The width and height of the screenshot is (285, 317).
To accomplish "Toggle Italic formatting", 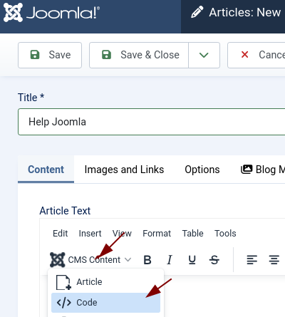I will [170, 260].
